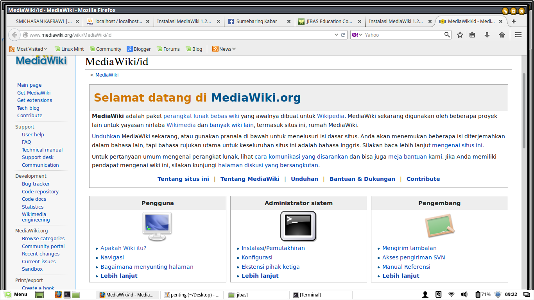
Task: Open the Linux Mint Menu button
Action: tap(16, 295)
